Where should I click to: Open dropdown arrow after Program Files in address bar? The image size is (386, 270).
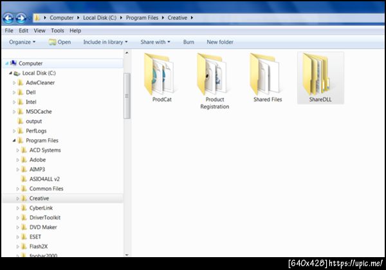(x=163, y=18)
